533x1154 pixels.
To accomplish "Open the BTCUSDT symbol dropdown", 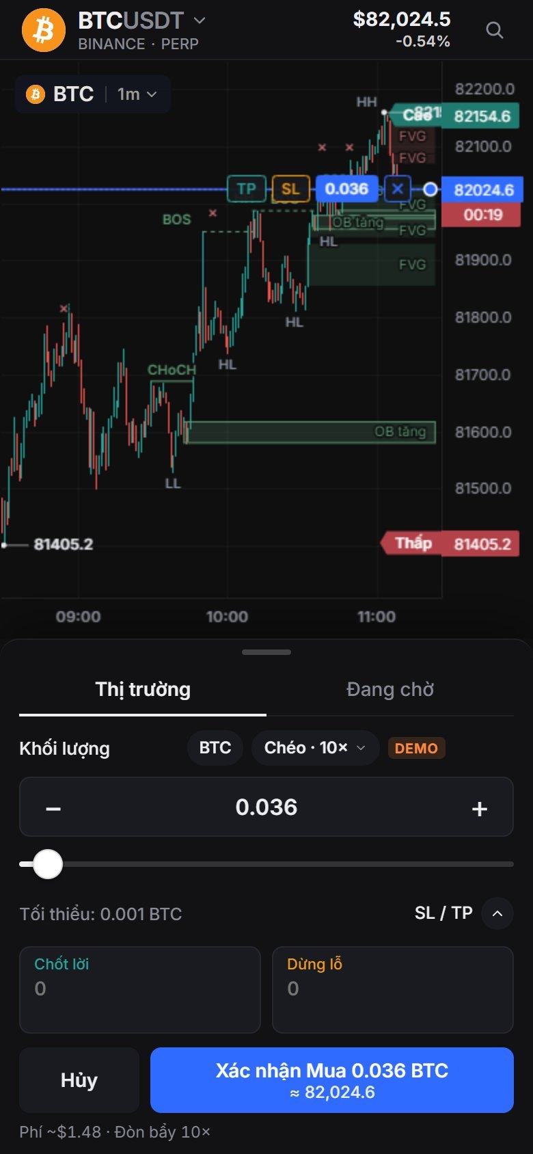I will 141,21.
